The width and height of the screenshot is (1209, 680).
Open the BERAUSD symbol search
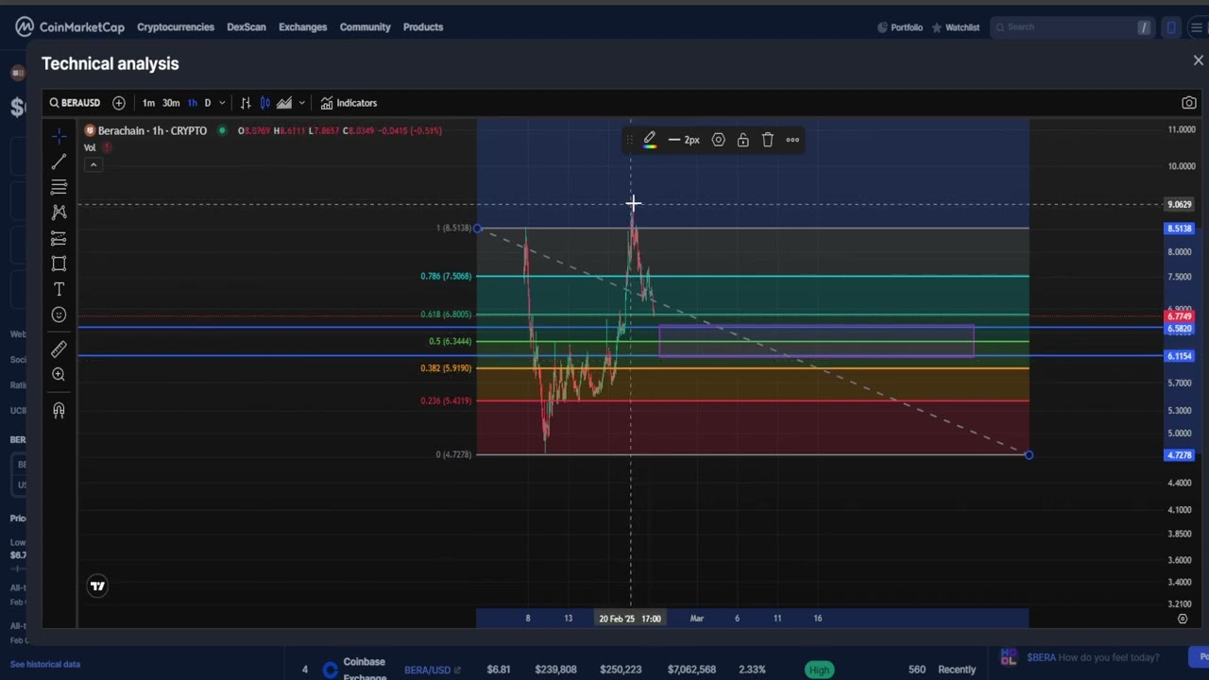pyautogui.click(x=75, y=103)
